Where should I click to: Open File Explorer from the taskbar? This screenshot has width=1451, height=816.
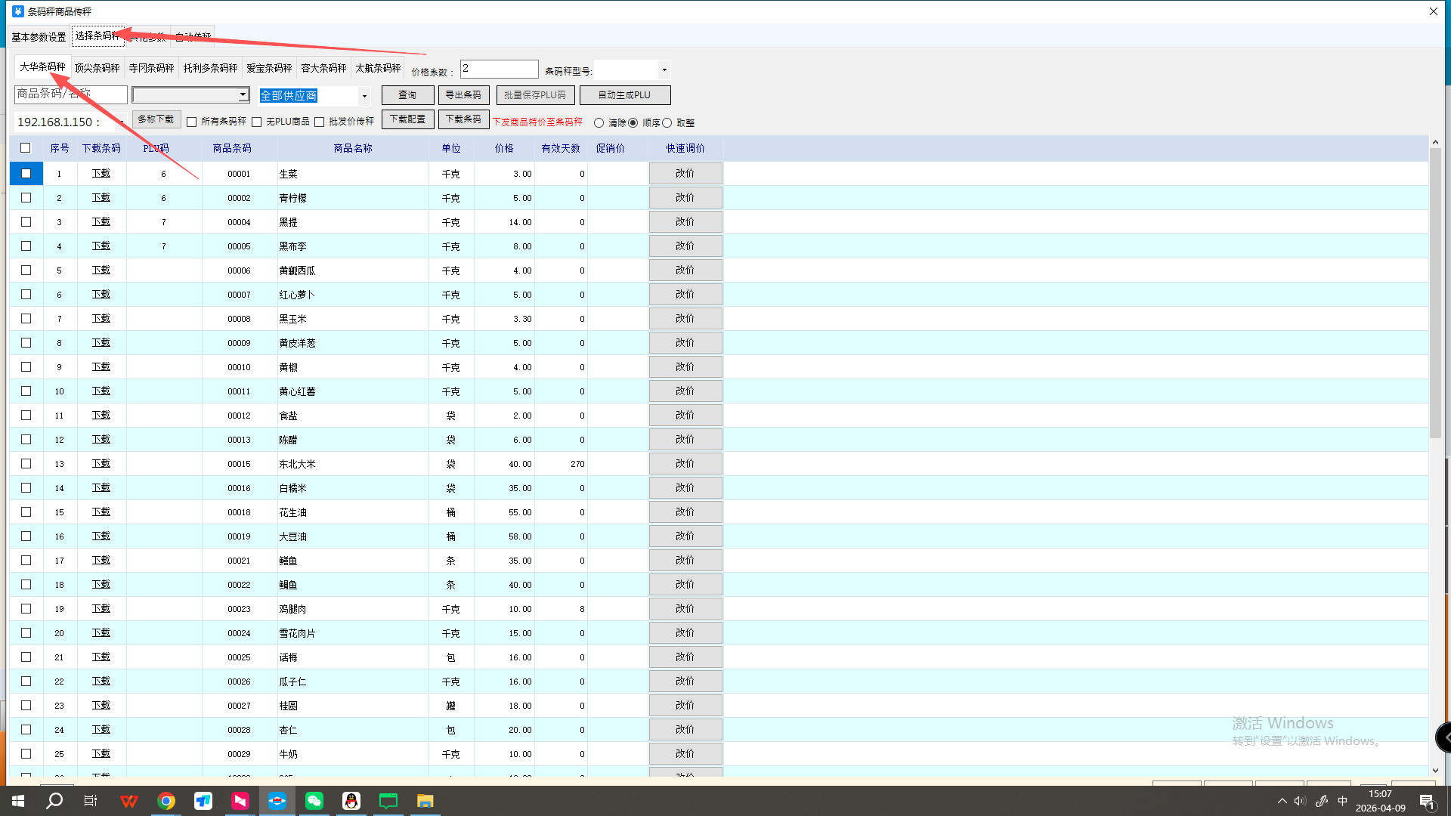point(425,801)
